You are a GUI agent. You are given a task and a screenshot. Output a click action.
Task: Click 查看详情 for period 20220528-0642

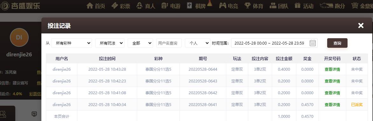pyautogui.click(x=332, y=93)
